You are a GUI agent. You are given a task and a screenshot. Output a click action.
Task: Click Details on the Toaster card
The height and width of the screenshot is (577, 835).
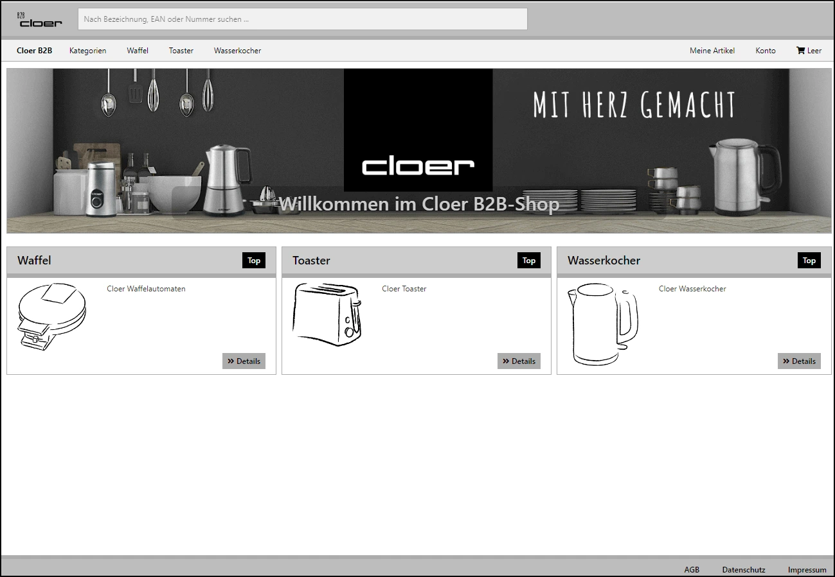pos(519,361)
